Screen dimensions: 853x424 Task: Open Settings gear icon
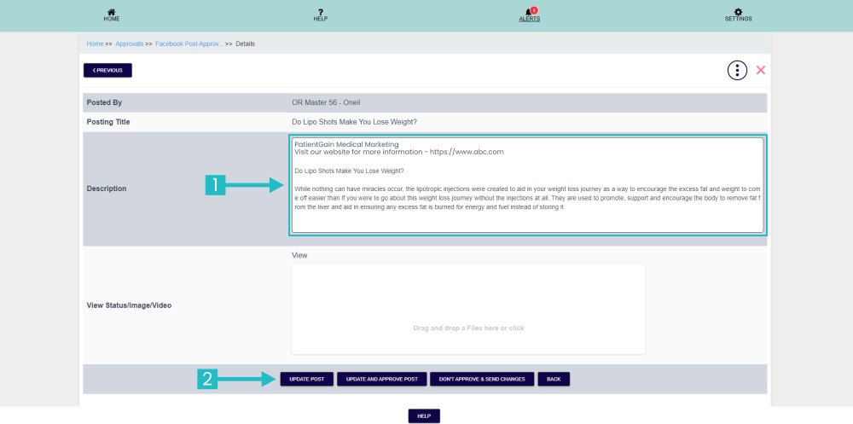(x=738, y=11)
